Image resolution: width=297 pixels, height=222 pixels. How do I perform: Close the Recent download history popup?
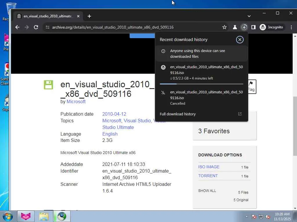[x=240, y=40]
